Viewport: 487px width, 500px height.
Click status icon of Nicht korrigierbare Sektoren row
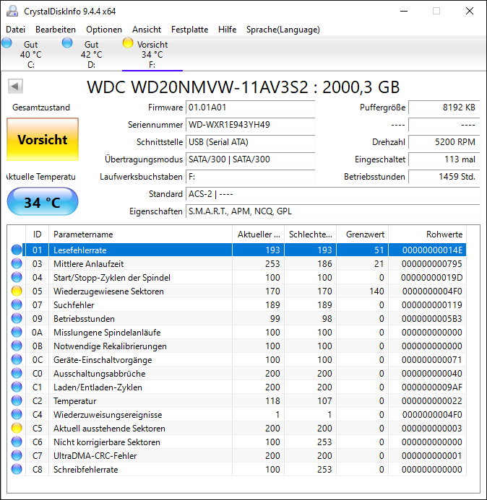(x=17, y=442)
